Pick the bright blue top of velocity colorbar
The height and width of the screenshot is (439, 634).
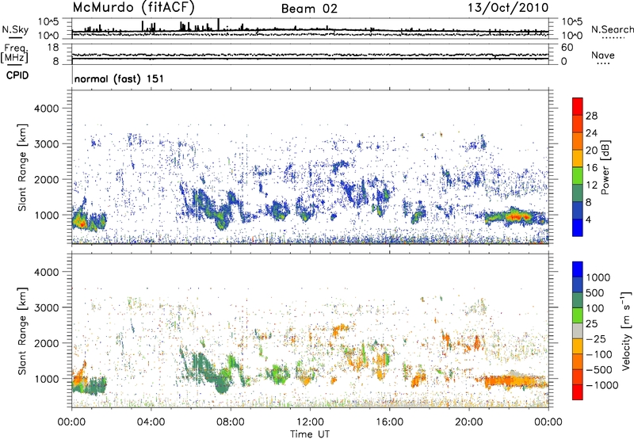click(x=578, y=269)
